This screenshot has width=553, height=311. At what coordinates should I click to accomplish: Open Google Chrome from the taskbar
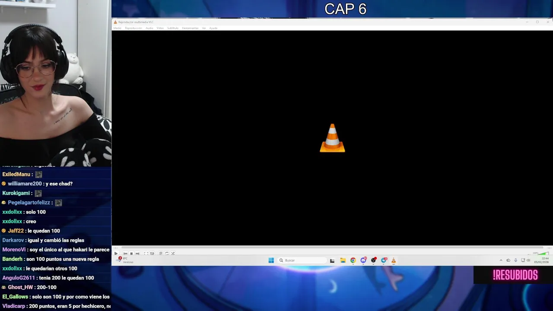point(353,260)
